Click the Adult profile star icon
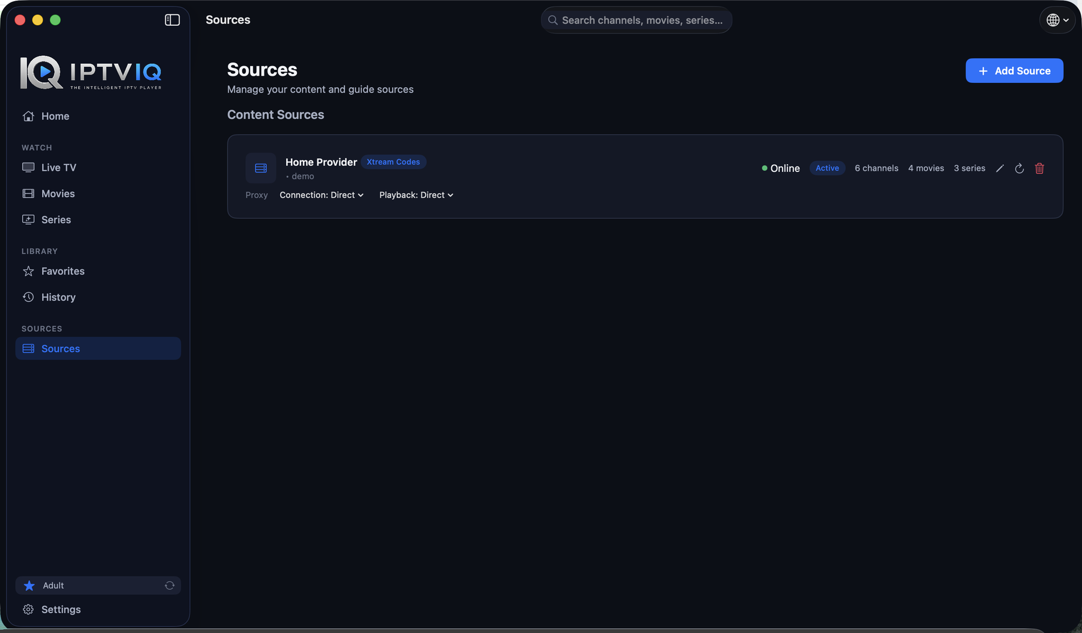1082x633 pixels. click(29, 586)
